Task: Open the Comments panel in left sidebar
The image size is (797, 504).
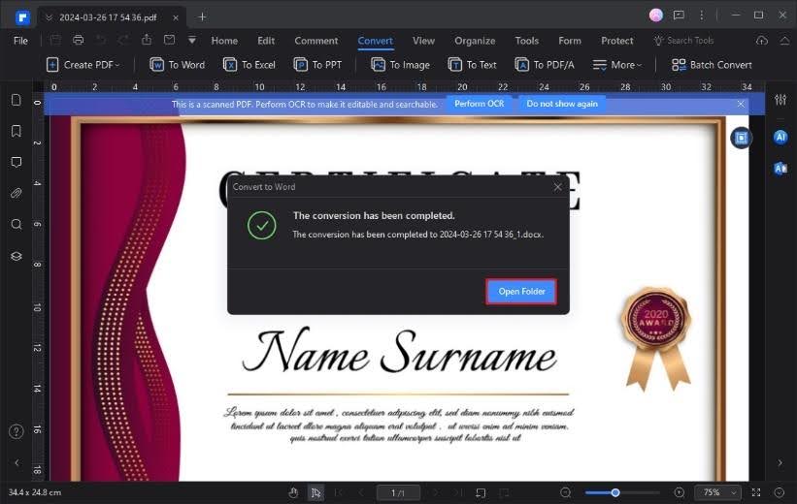Action: point(17,162)
